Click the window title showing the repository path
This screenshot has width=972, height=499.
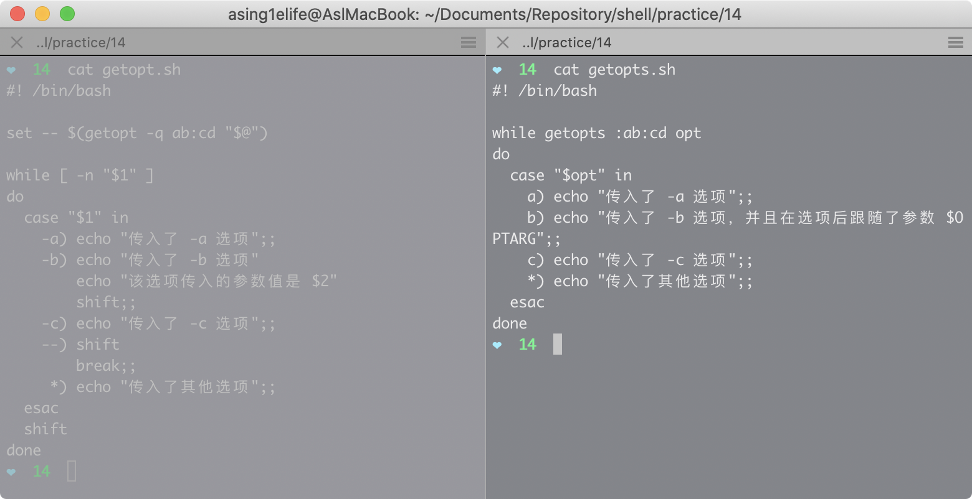[485, 14]
